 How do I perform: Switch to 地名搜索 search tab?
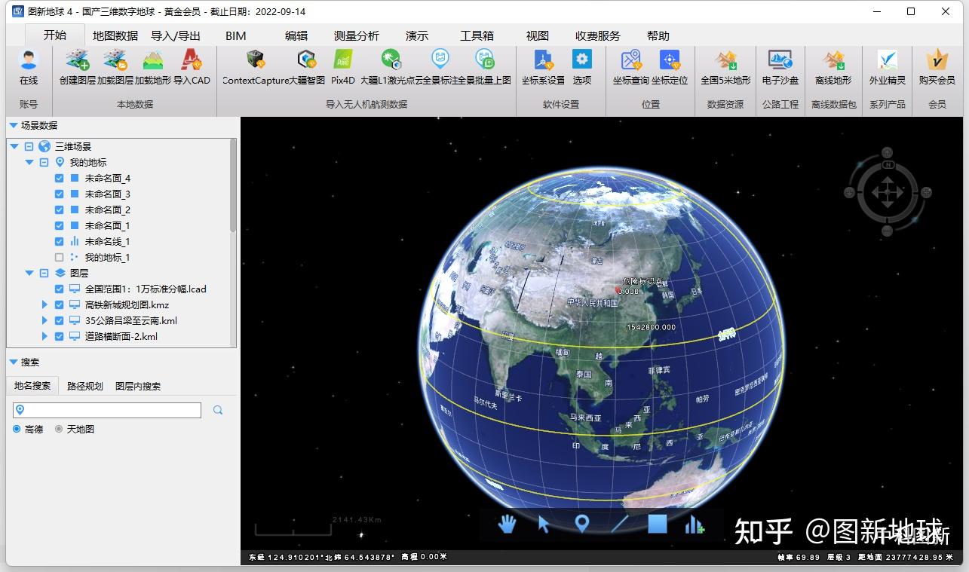(32, 385)
